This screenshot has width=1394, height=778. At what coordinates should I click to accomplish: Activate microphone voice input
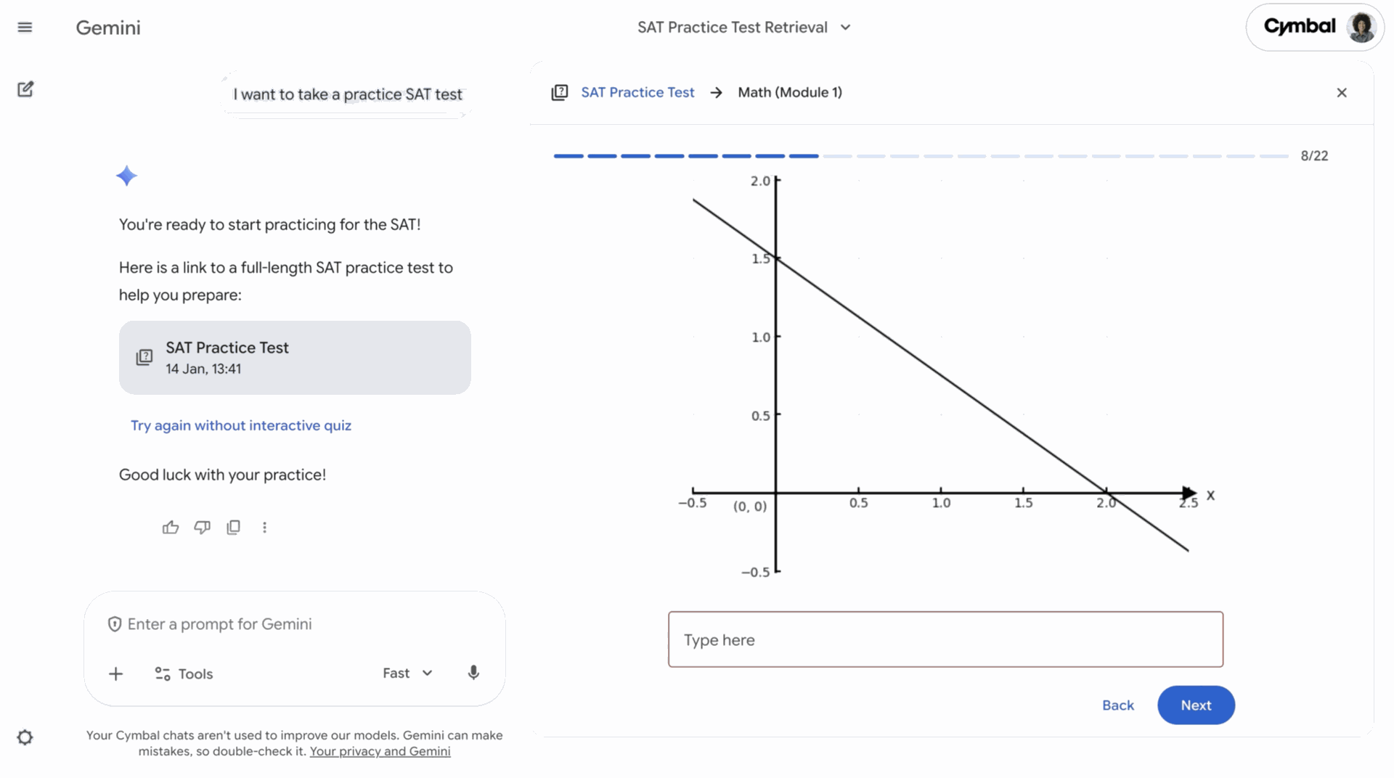(x=473, y=673)
